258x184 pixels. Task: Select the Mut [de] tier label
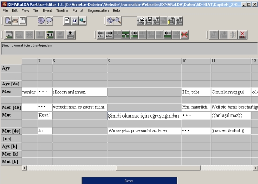point(11,131)
